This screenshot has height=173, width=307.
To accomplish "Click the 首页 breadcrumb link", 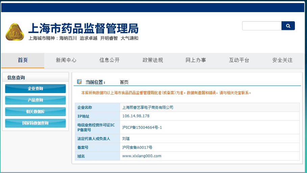I will (x=124, y=82).
